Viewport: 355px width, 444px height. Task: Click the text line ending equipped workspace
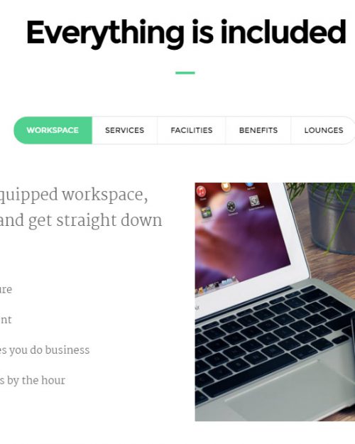[x=74, y=195]
